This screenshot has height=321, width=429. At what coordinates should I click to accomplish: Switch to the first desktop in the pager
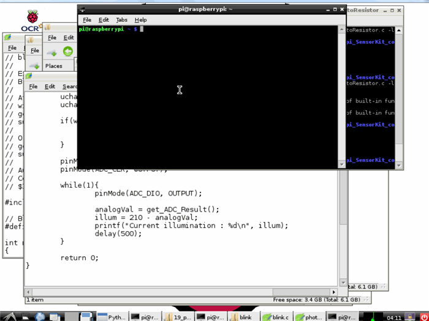71,317
